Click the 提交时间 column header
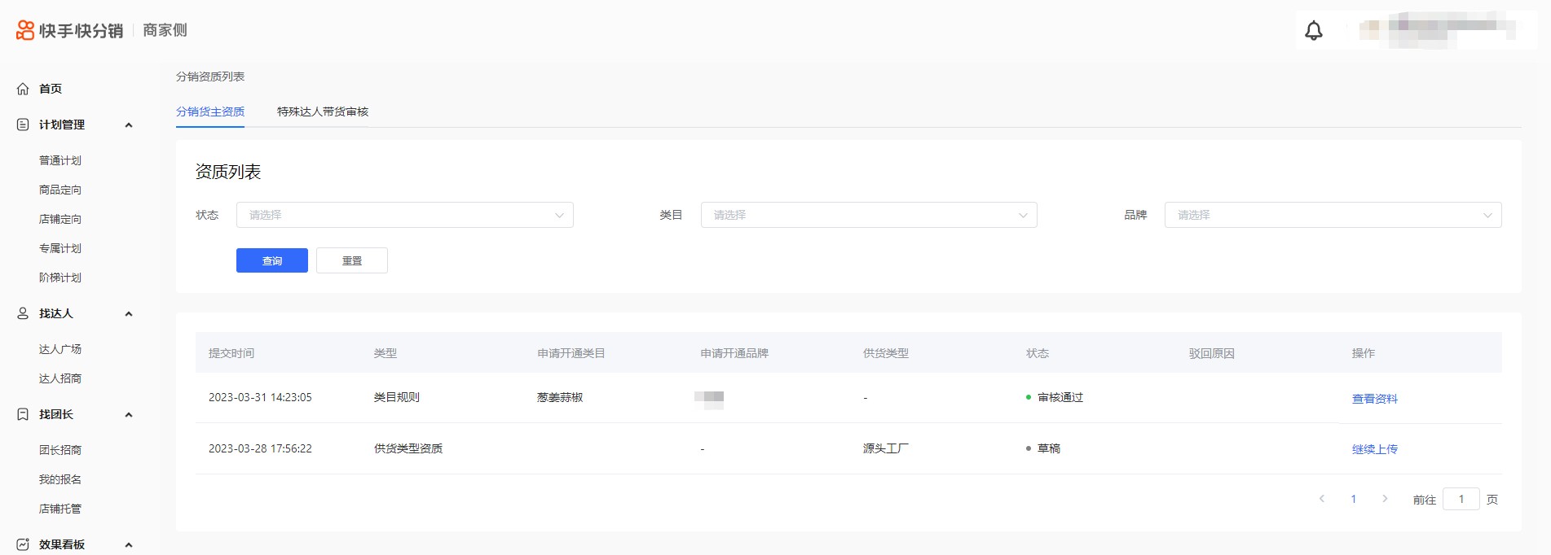Viewport: 1551px width, 555px height. (x=231, y=353)
